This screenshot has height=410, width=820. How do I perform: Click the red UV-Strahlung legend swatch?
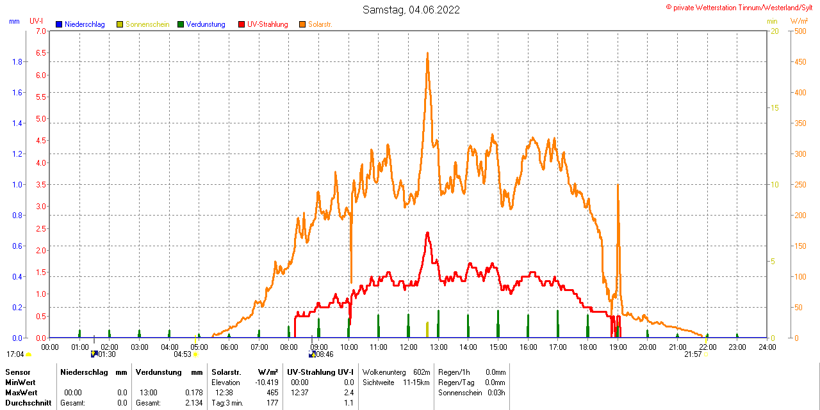coord(242,24)
